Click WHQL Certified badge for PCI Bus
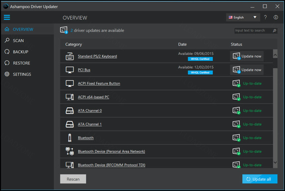The height and width of the screenshot is (191, 285). click(x=200, y=73)
